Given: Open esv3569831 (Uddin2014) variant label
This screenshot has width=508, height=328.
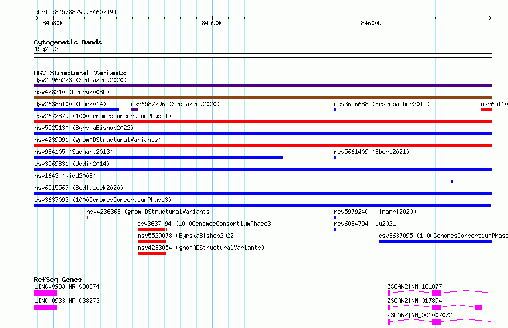Looking at the screenshot, I should tap(72, 164).
